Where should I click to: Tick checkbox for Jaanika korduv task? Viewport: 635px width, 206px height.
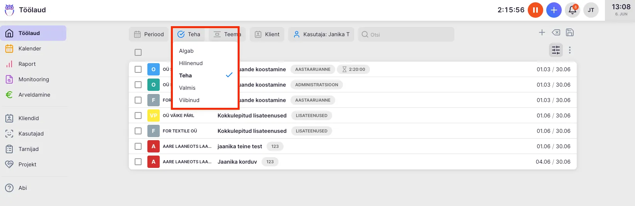(x=138, y=162)
